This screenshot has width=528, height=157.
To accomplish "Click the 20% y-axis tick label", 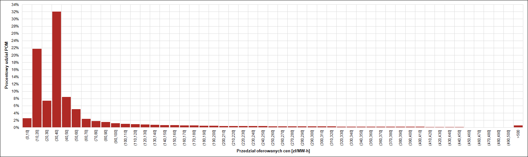I will click(x=15, y=55).
